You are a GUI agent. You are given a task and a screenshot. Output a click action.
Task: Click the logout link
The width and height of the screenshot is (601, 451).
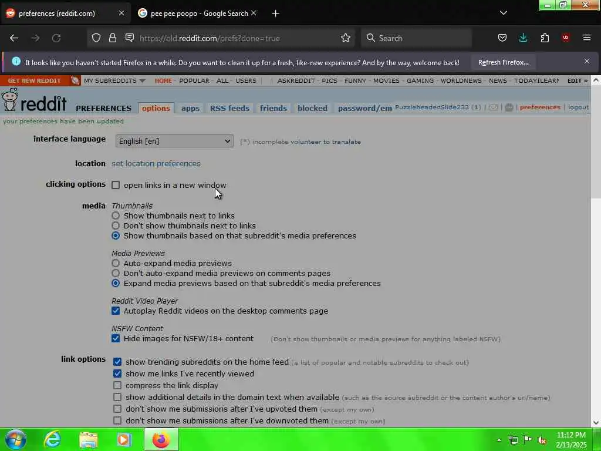pos(578,107)
